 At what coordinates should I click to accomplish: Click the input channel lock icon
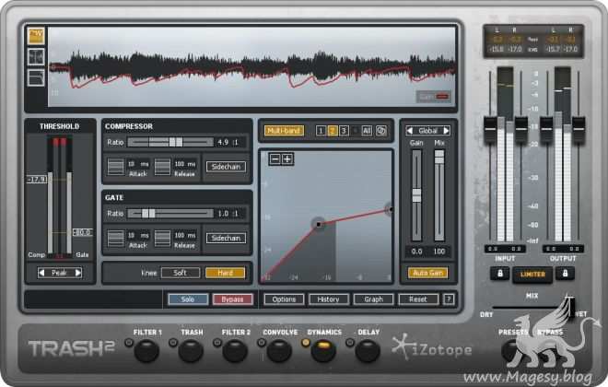pos(500,274)
